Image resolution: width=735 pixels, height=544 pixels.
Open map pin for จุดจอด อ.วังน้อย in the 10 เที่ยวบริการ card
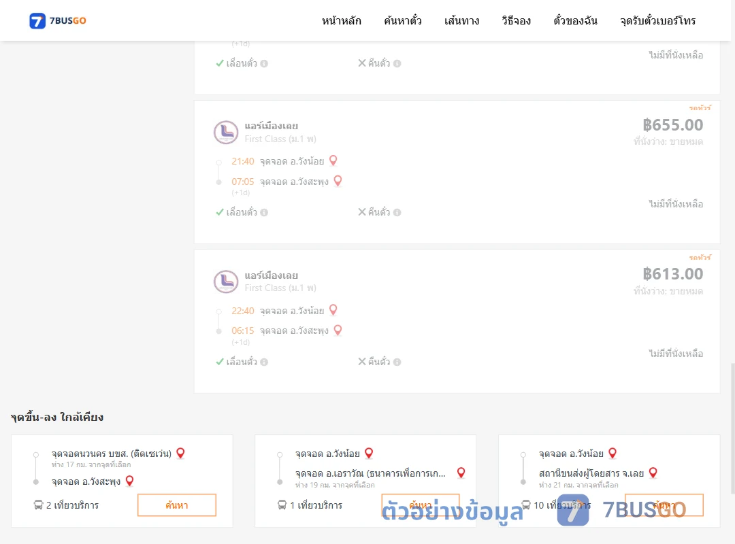(612, 453)
